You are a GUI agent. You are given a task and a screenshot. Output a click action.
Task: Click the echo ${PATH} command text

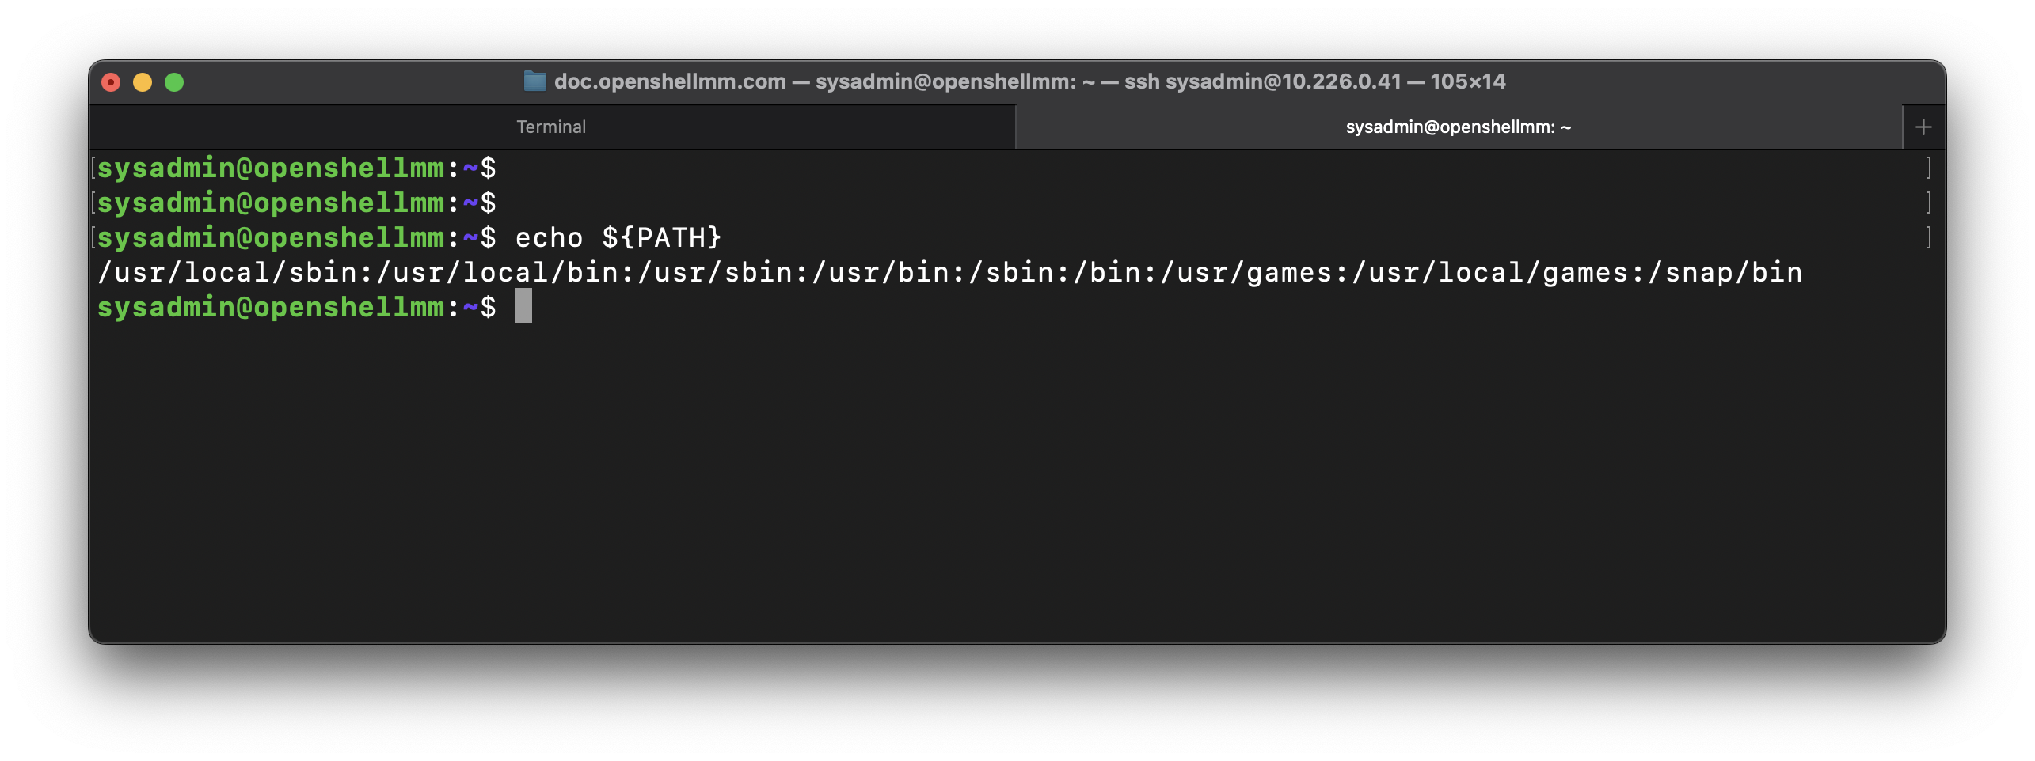(x=618, y=237)
